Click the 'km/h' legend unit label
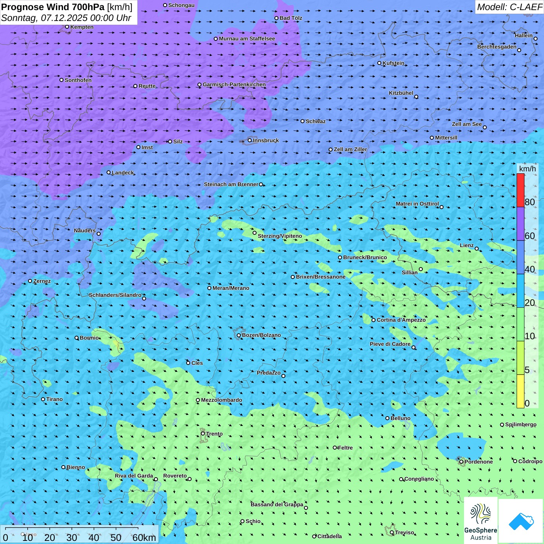This screenshot has height=544, width=544. (527, 169)
